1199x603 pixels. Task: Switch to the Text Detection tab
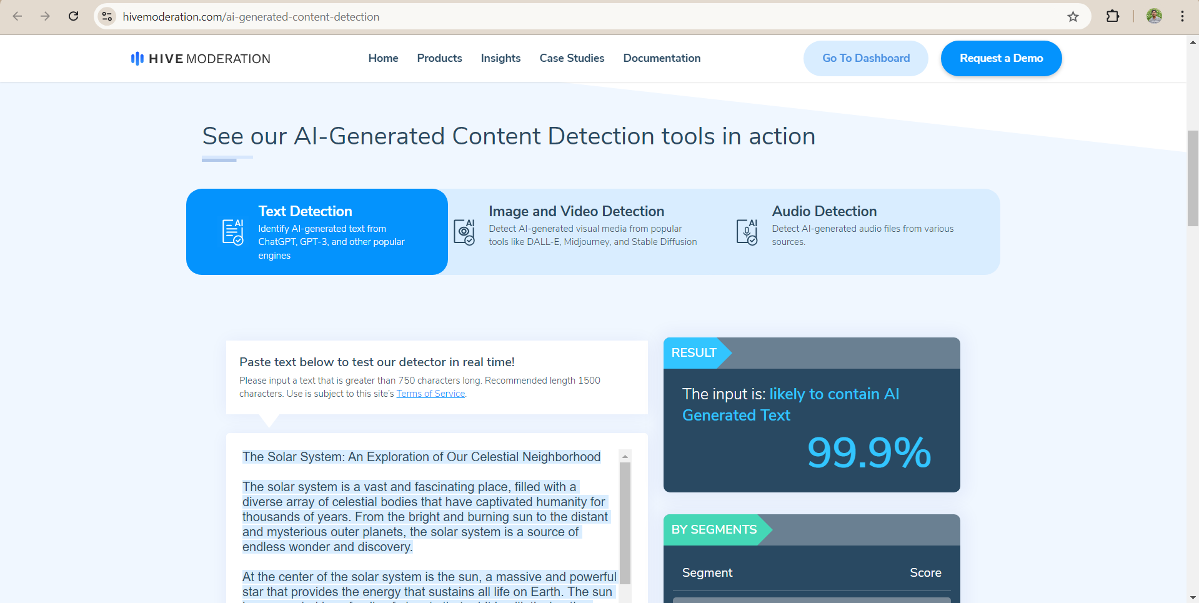317,231
